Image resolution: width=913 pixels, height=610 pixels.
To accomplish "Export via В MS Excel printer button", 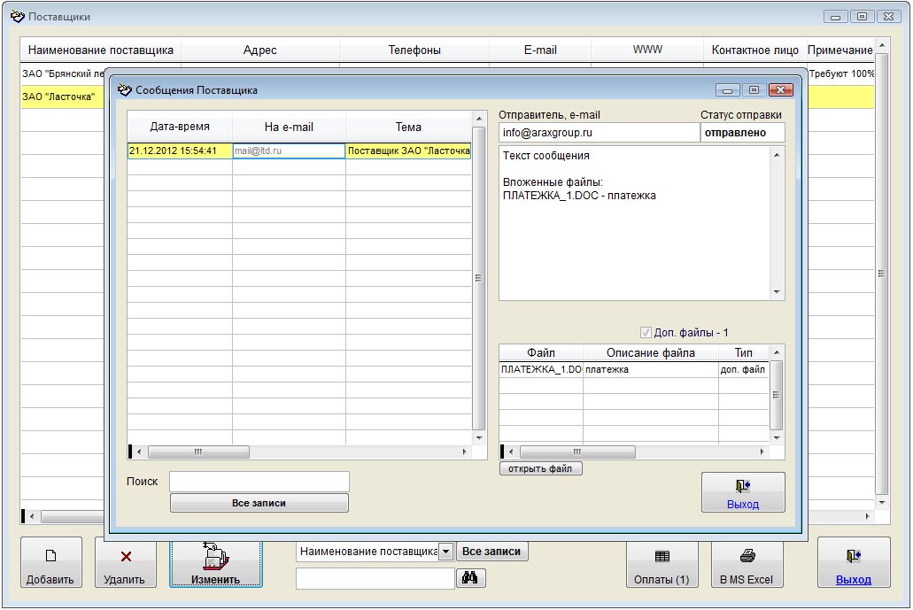I will 747,562.
